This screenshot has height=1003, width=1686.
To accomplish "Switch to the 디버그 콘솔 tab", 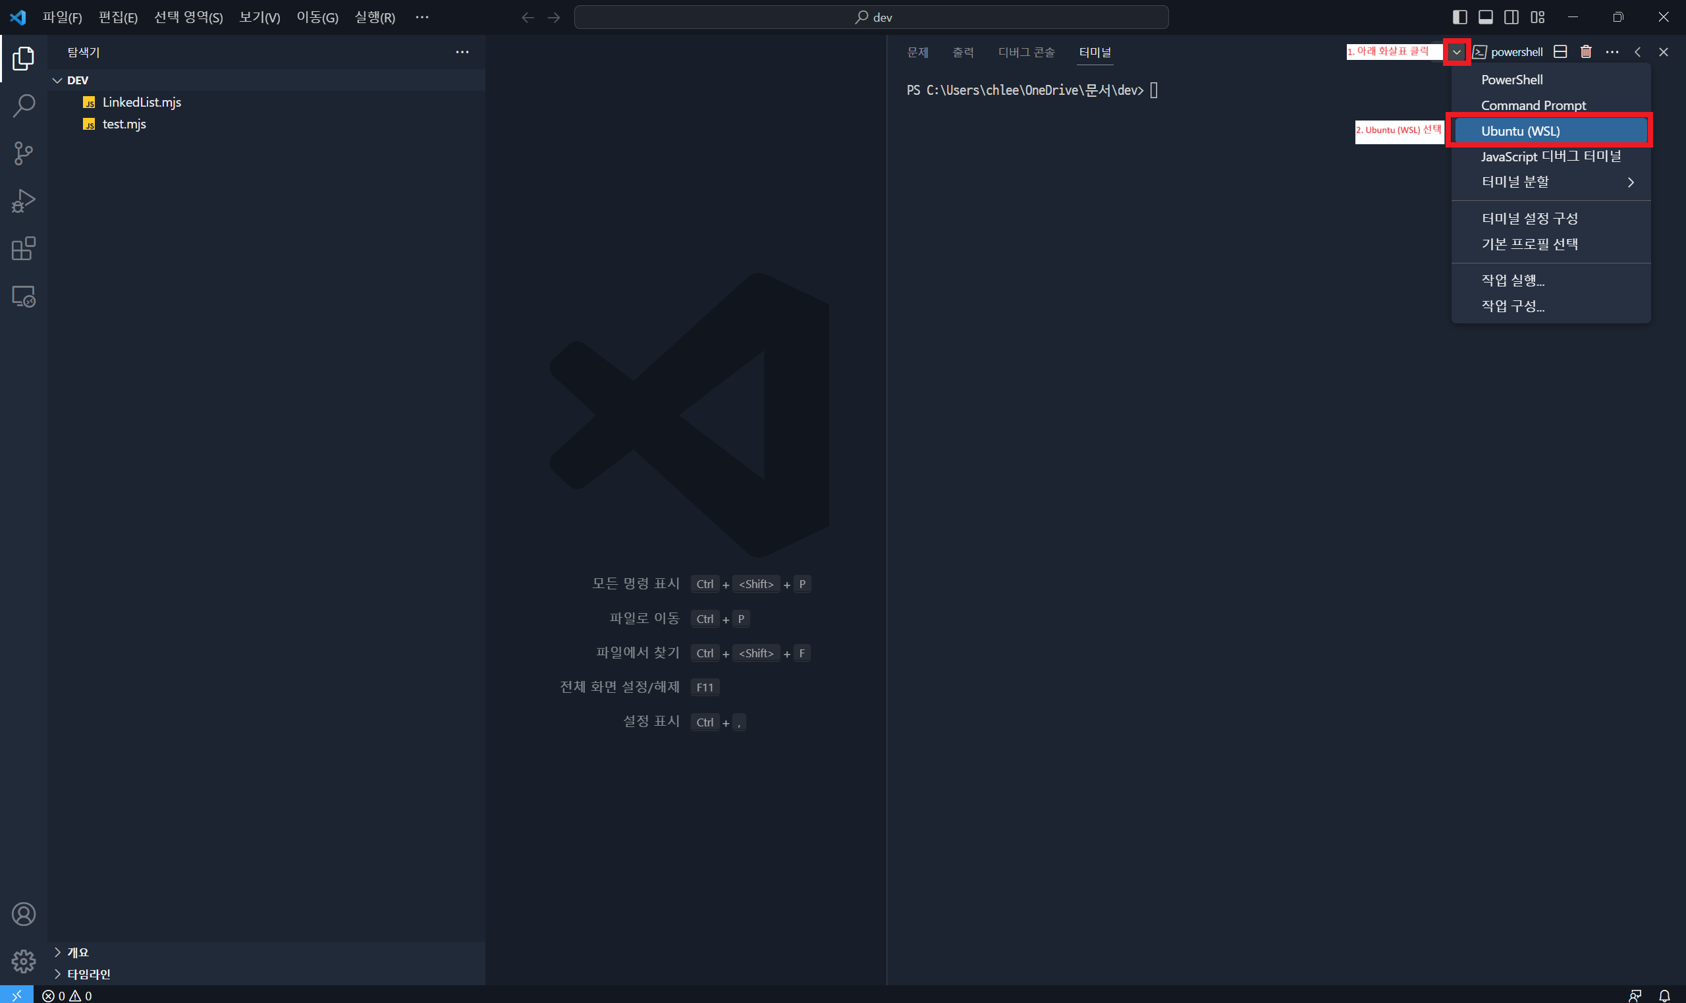I will coord(1026,52).
